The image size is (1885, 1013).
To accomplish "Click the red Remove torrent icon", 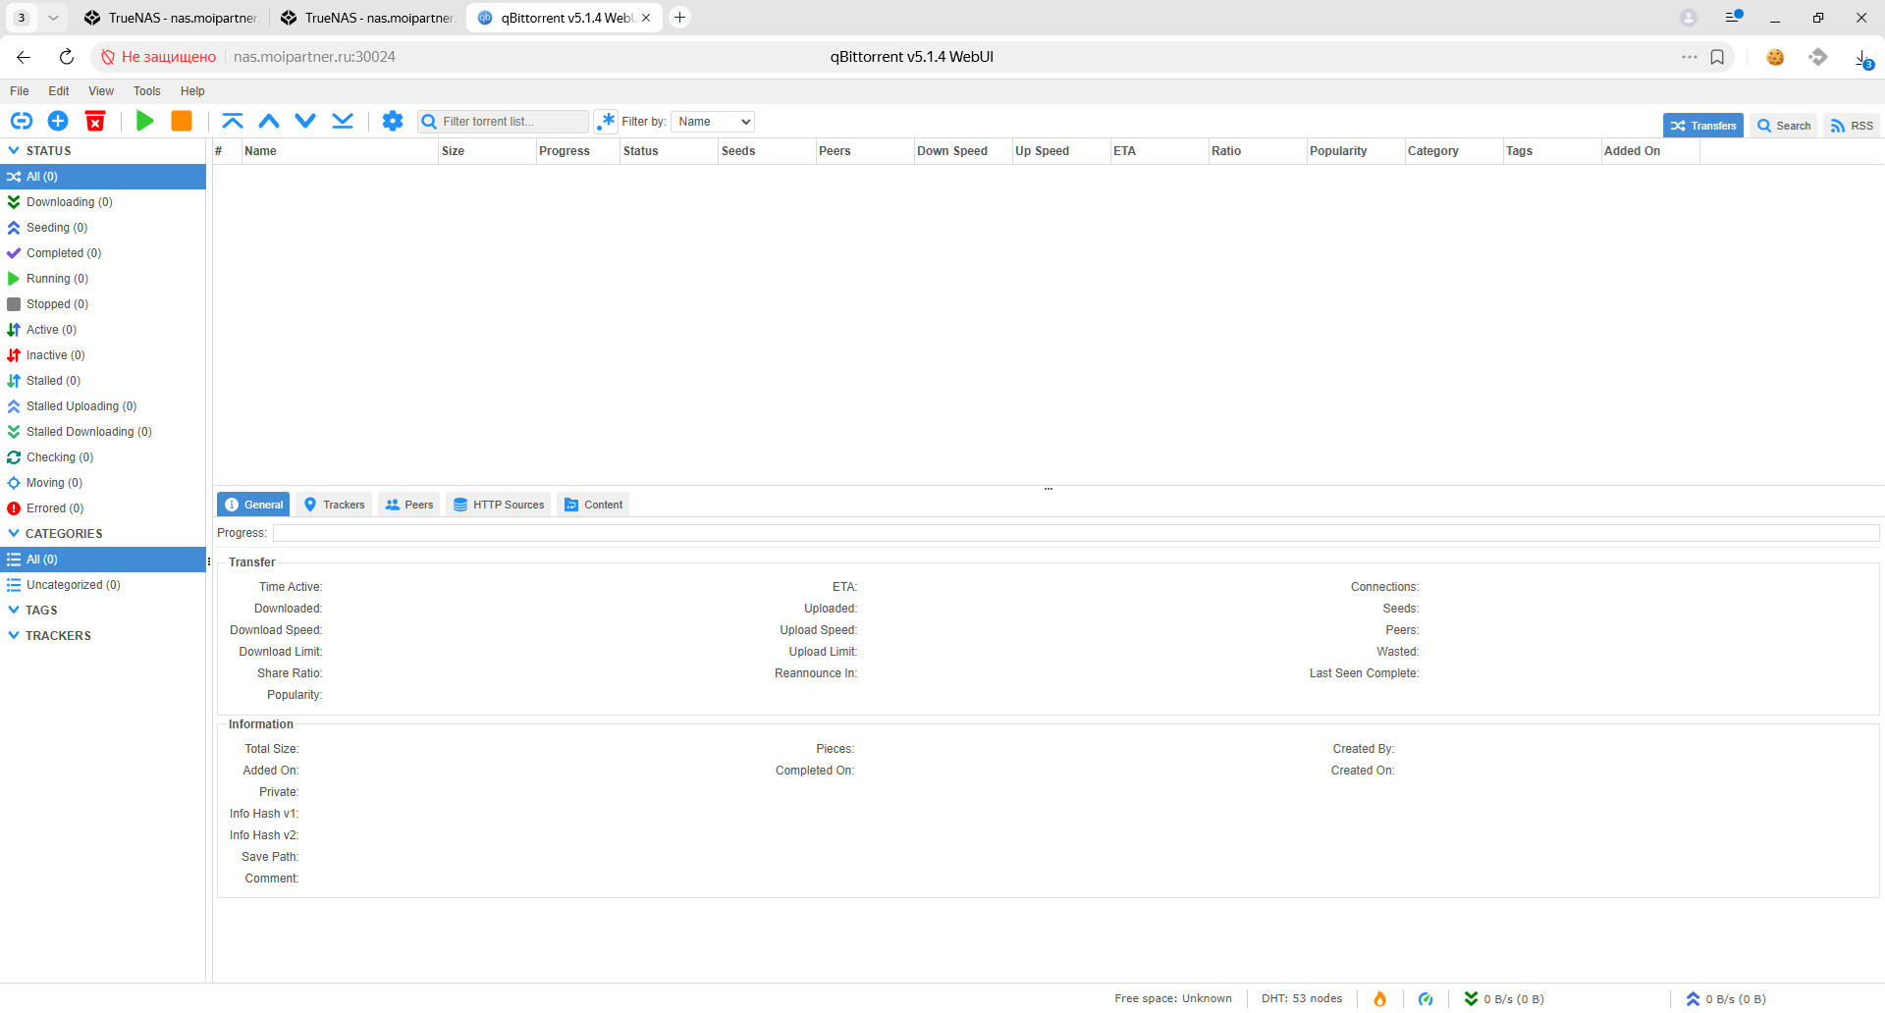I will pos(95,121).
